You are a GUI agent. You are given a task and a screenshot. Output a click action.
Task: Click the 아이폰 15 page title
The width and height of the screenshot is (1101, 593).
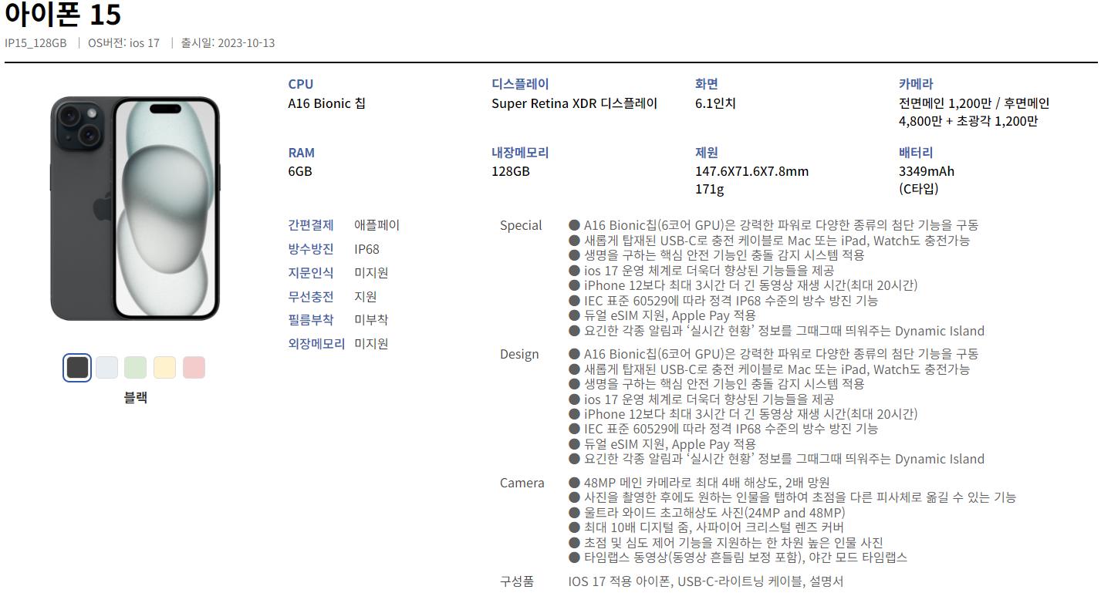[63, 15]
